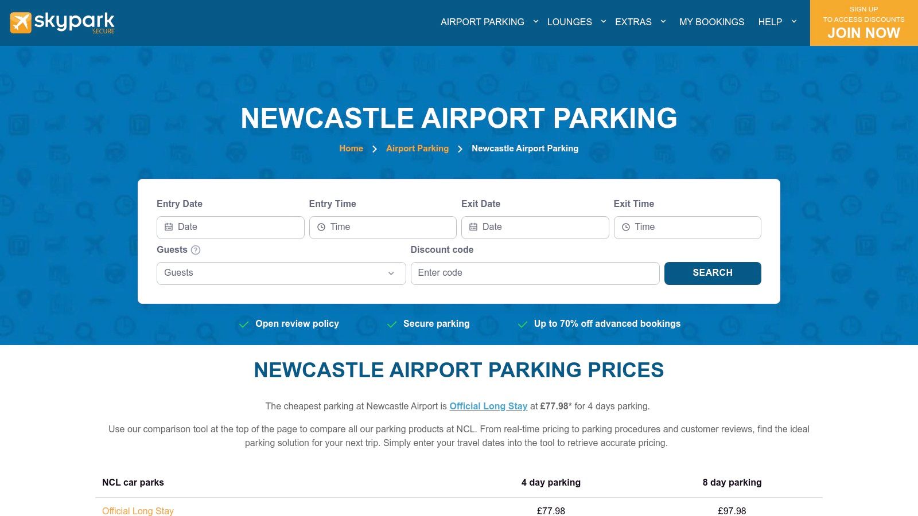Open the Exit Time clock icon

pyautogui.click(x=625, y=227)
